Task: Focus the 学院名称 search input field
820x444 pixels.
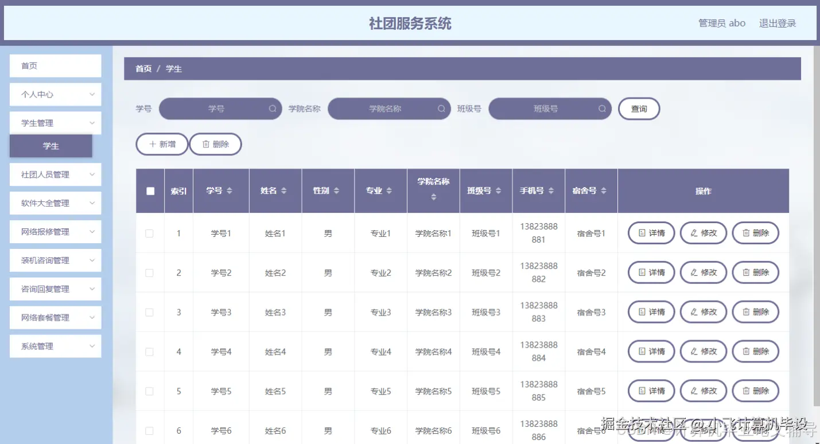Action: click(x=390, y=108)
